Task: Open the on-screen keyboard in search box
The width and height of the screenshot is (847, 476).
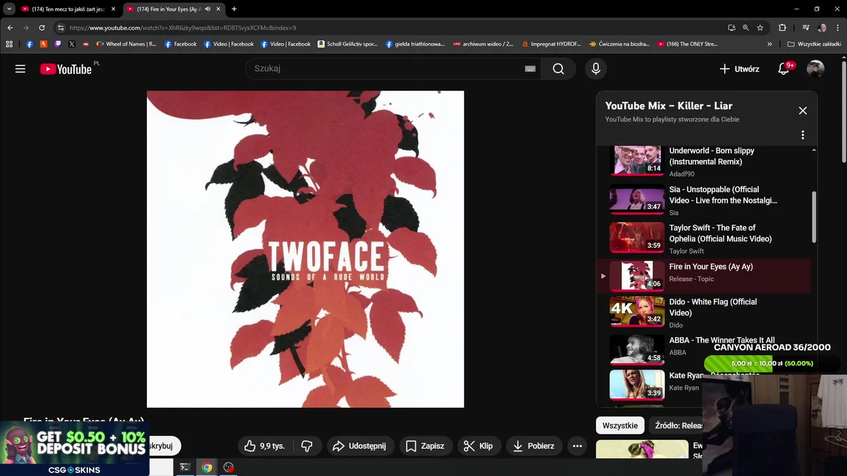Action: (530, 69)
